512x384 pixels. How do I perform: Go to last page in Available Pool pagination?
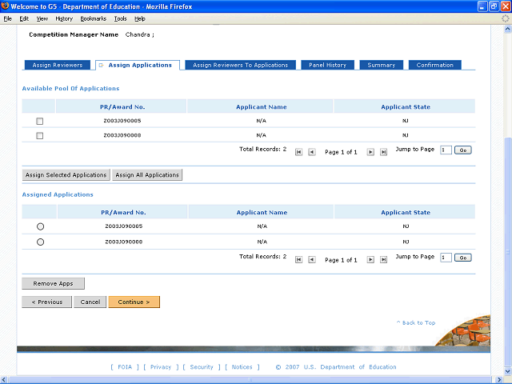383,151
